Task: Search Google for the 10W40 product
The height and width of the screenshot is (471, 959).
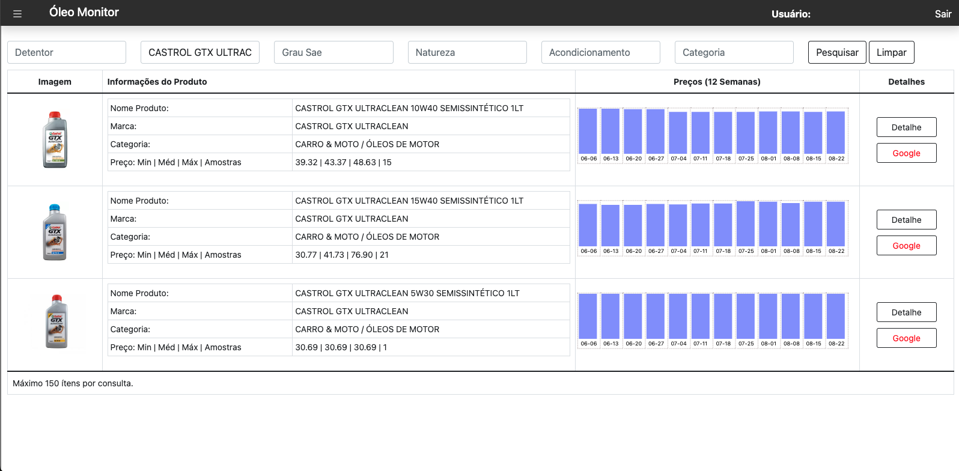Action: pyautogui.click(x=906, y=153)
